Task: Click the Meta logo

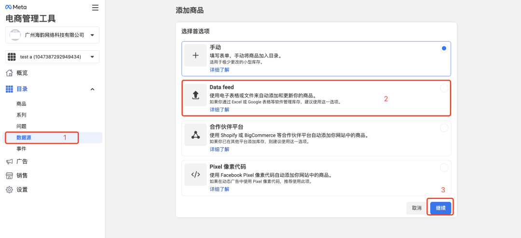Action: [x=16, y=7]
